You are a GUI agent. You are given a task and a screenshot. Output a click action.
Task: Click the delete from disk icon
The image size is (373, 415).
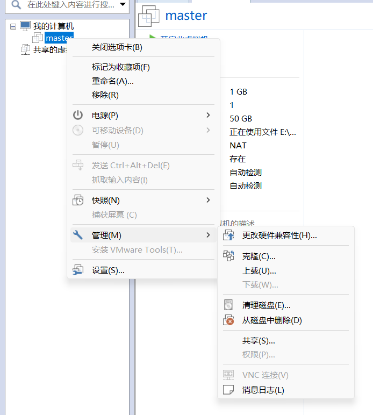(x=228, y=320)
